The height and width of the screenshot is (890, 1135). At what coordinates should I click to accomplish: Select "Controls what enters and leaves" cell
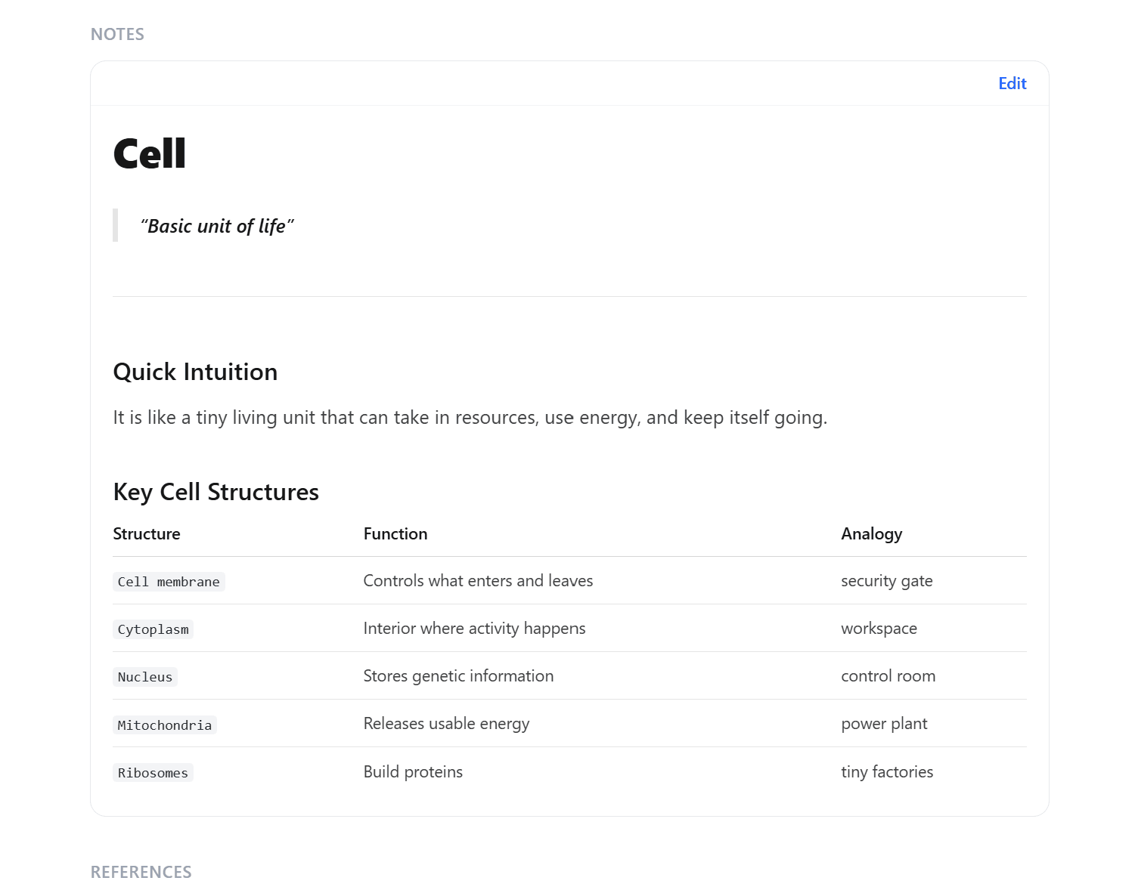[x=478, y=580]
